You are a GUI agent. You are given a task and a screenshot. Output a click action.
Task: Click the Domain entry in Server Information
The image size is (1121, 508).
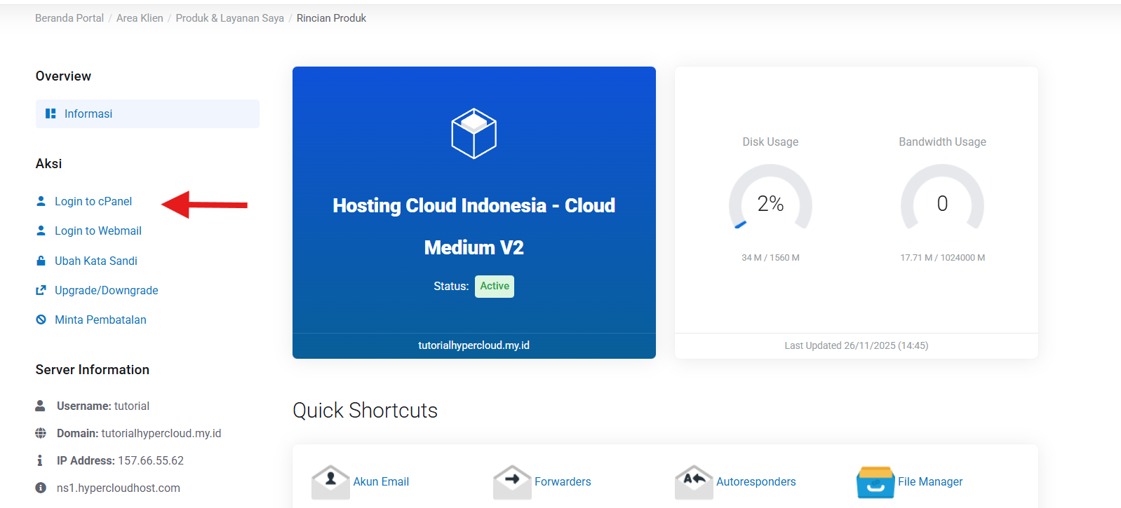[139, 433]
